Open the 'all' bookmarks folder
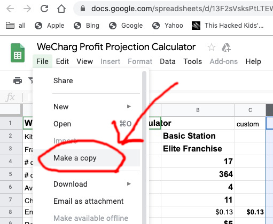This screenshot has height=224, width=273. pos(15,26)
